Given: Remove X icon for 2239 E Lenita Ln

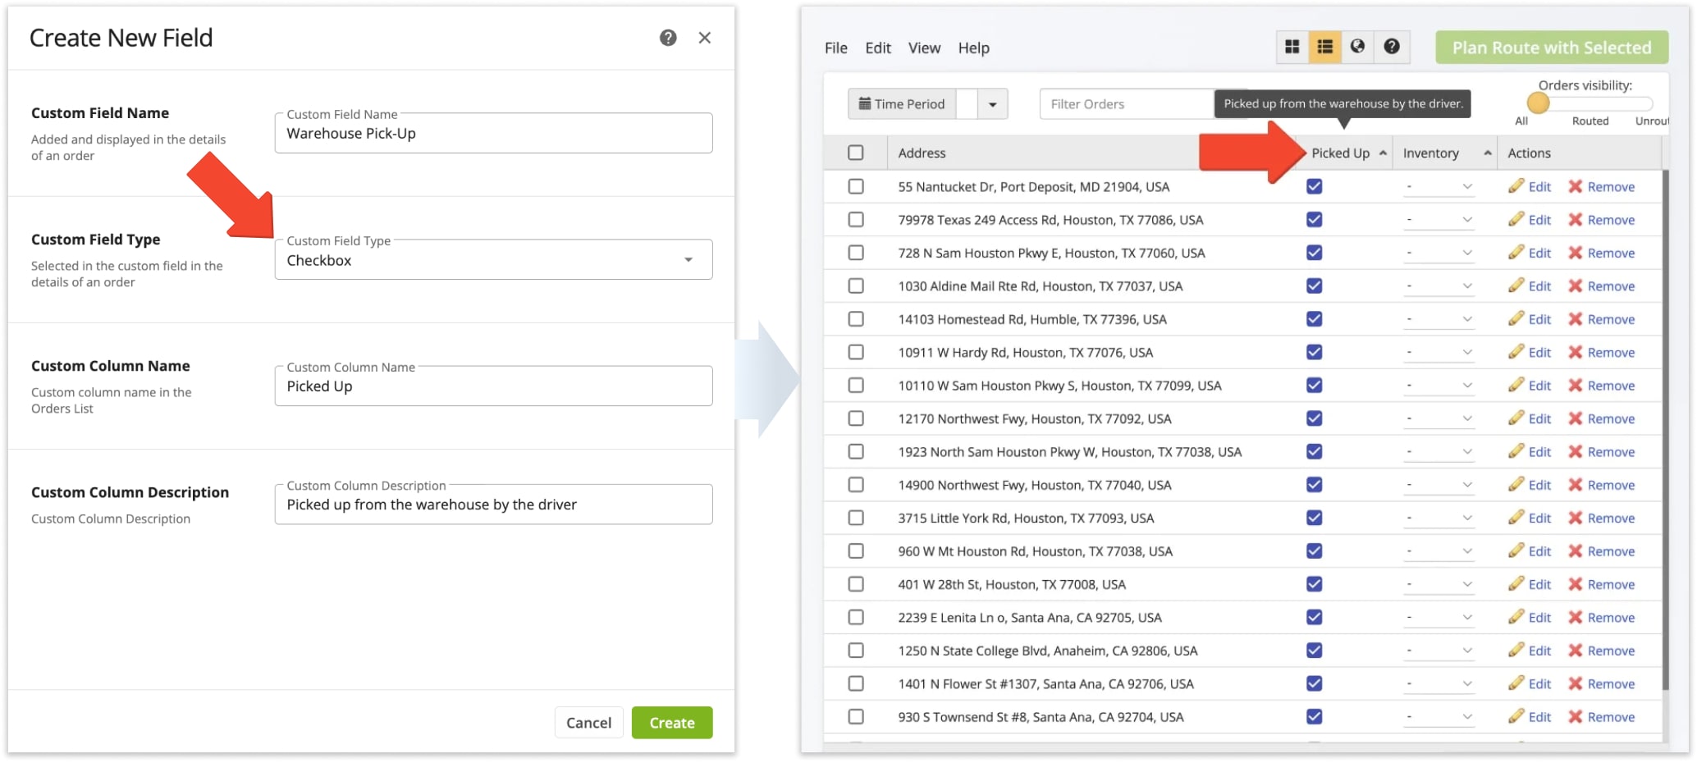Looking at the screenshot, I should (1576, 618).
